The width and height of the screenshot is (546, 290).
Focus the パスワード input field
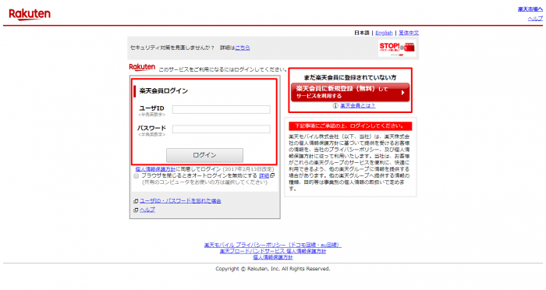click(x=221, y=129)
